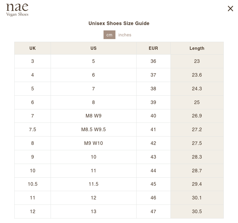The height and width of the screenshot is (223, 238).
Task: Switch measurement units to cm
Action: pyautogui.click(x=109, y=35)
